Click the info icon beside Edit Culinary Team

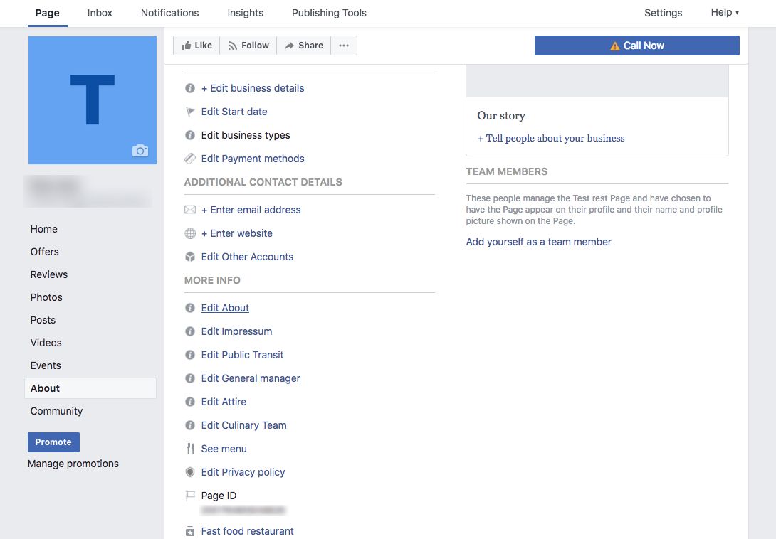click(x=190, y=425)
